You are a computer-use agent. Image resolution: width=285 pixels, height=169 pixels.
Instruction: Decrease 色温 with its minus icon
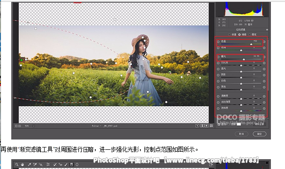(x=218, y=42)
